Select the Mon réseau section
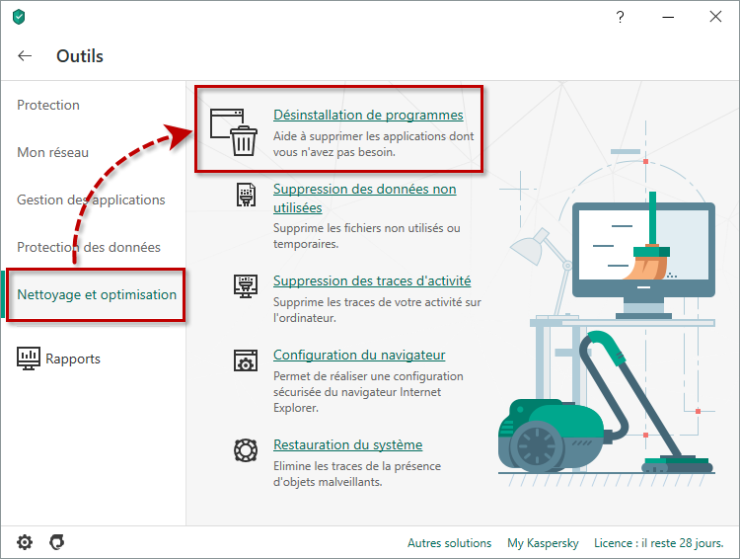This screenshot has height=559, width=740. (x=53, y=152)
